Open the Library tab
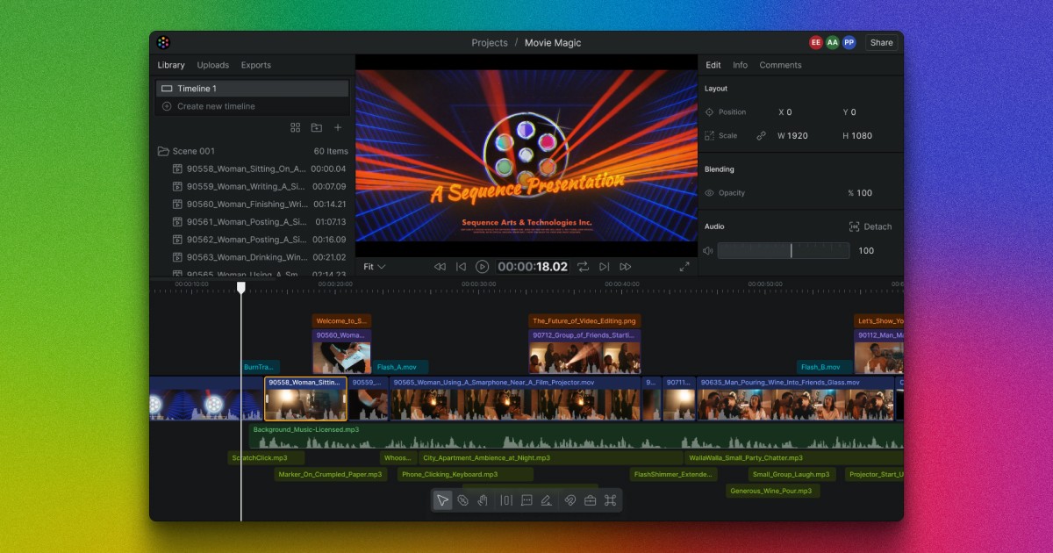Image resolution: width=1053 pixels, height=553 pixels. coord(171,65)
